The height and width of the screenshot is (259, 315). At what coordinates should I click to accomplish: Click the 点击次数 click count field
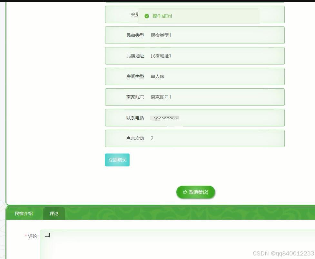[152, 138]
